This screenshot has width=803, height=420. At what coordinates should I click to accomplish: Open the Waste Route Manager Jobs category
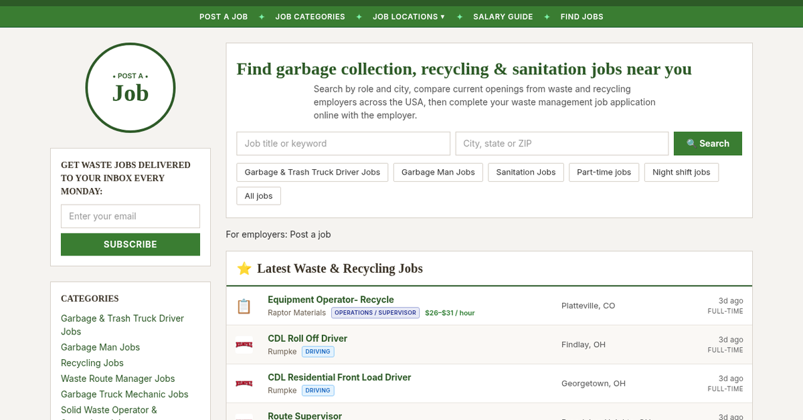[118, 379]
